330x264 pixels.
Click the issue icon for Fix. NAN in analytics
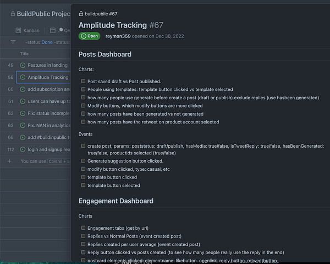point(23,126)
